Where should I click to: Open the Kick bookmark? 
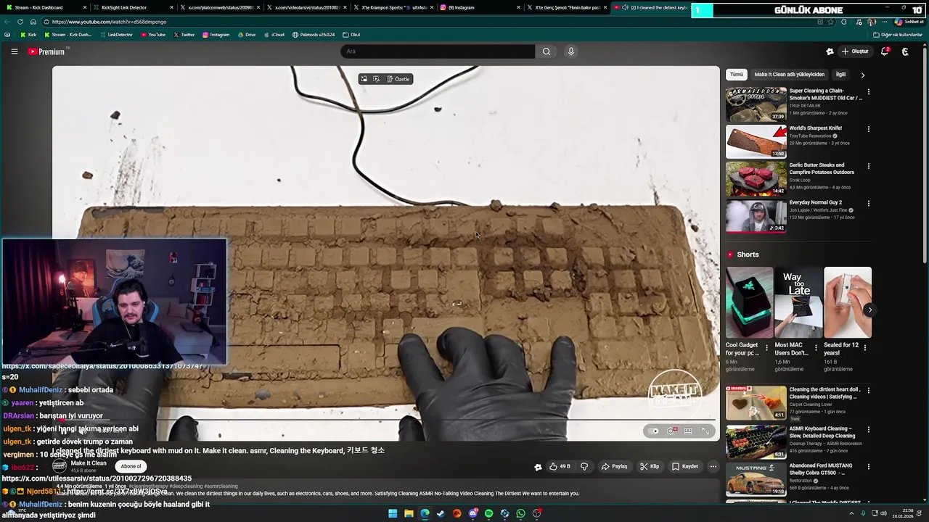coord(28,35)
